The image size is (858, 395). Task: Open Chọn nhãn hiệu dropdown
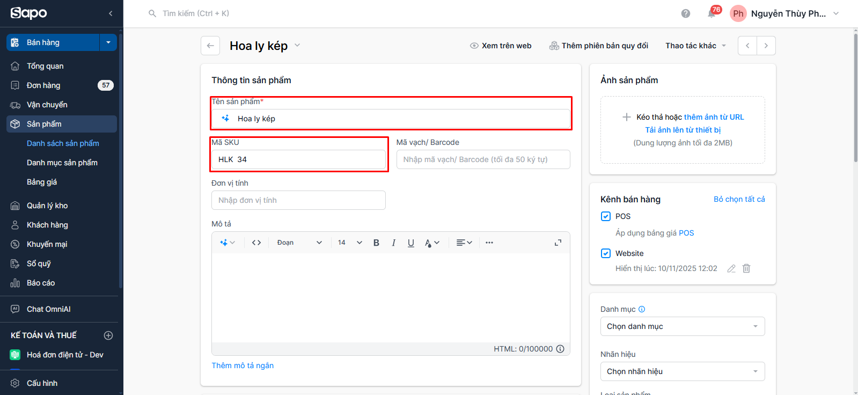[x=683, y=371]
